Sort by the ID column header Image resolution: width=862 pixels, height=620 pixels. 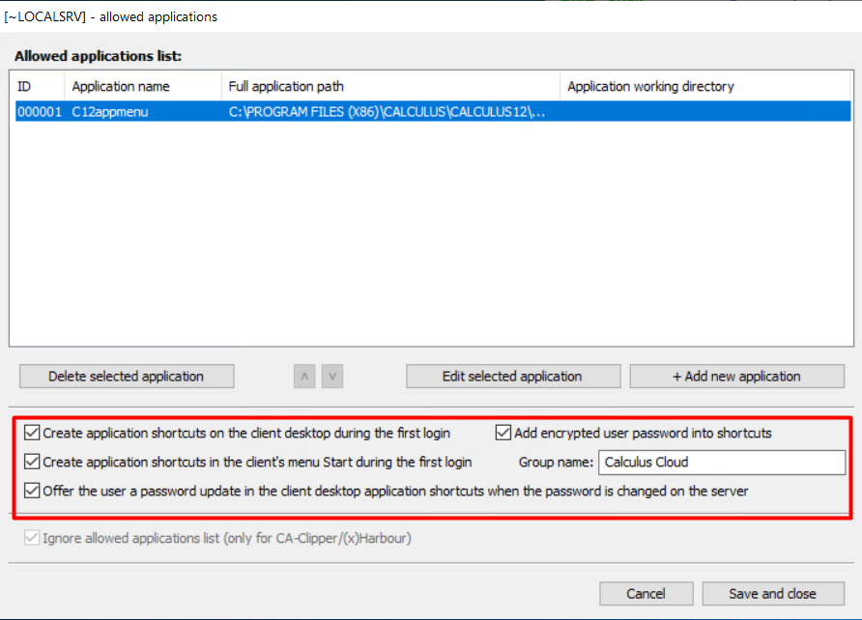[x=38, y=86]
